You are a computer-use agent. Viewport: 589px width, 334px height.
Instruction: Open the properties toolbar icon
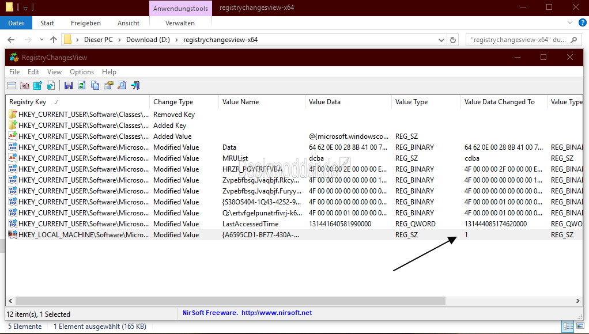click(x=108, y=86)
